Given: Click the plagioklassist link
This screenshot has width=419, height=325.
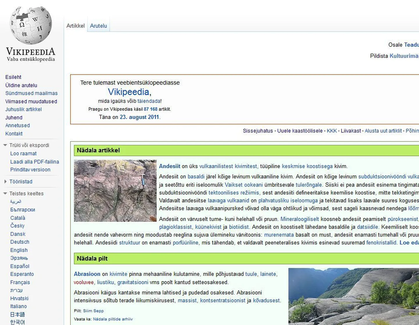Looking at the screenshot, I should [x=176, y=227].
